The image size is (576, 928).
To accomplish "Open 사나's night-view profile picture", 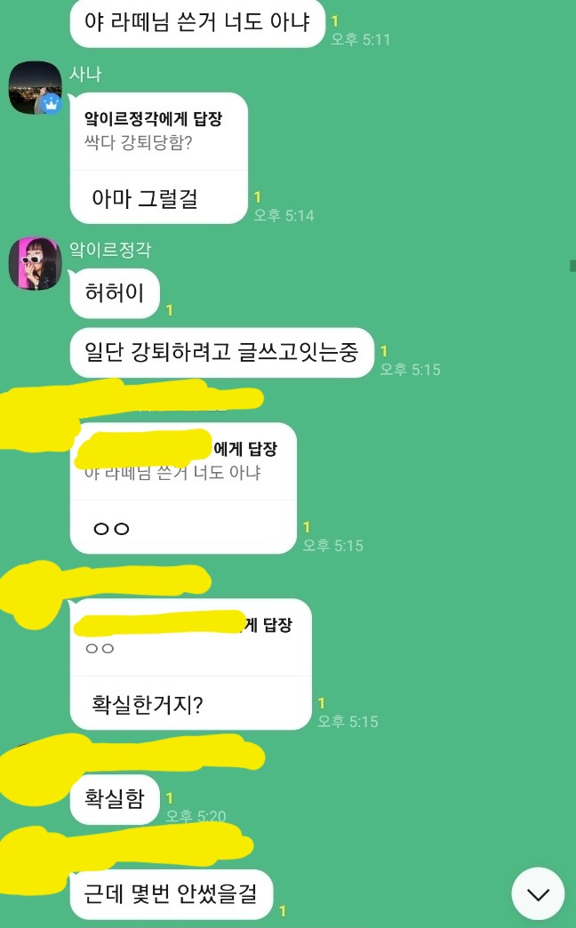I will [x=35, y=88].
